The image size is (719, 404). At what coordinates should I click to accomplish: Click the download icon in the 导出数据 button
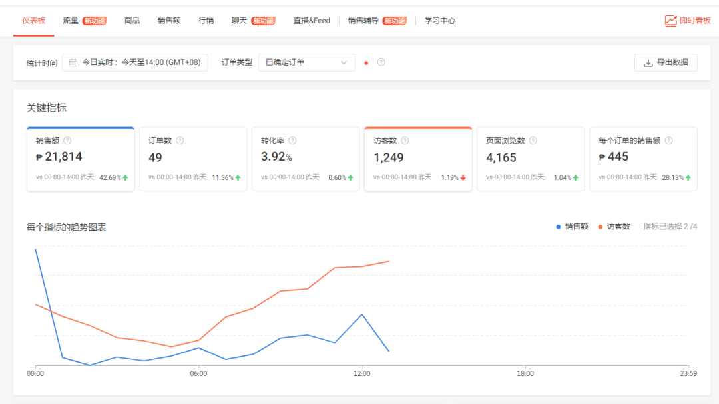(648, 63)
